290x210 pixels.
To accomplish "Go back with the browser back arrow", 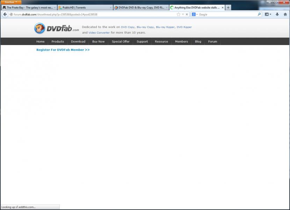I will pos(5,14).
